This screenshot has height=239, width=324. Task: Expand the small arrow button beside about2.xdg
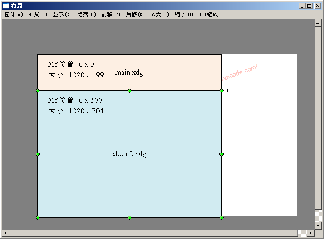tap(228, 90)
